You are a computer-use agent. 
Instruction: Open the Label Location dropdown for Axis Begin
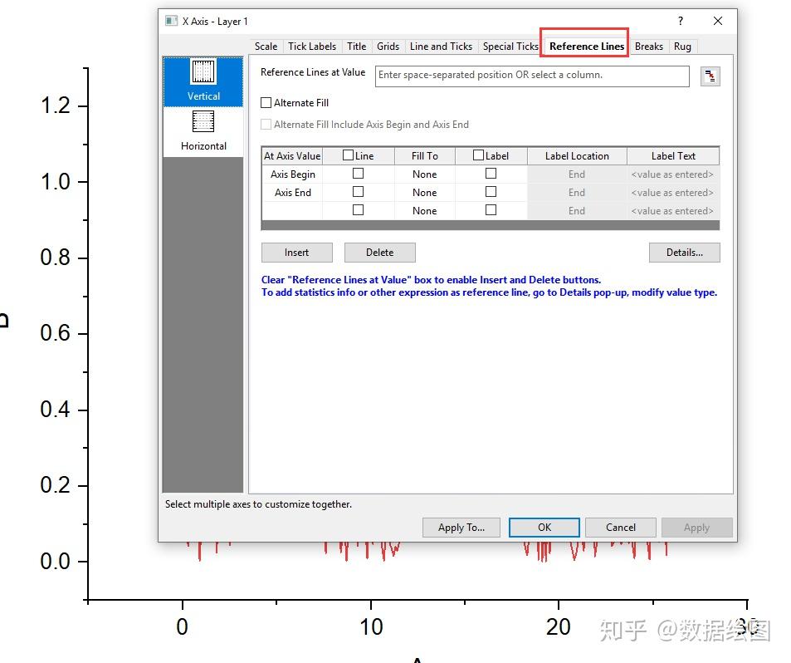576,174
